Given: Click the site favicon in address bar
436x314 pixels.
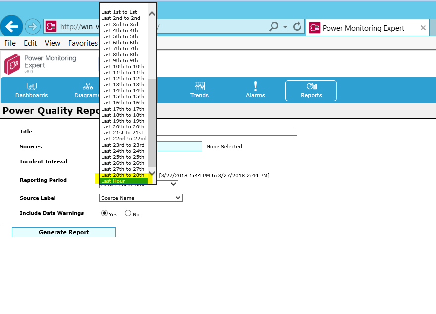Looking at the screenshot, I should [51, 27].
